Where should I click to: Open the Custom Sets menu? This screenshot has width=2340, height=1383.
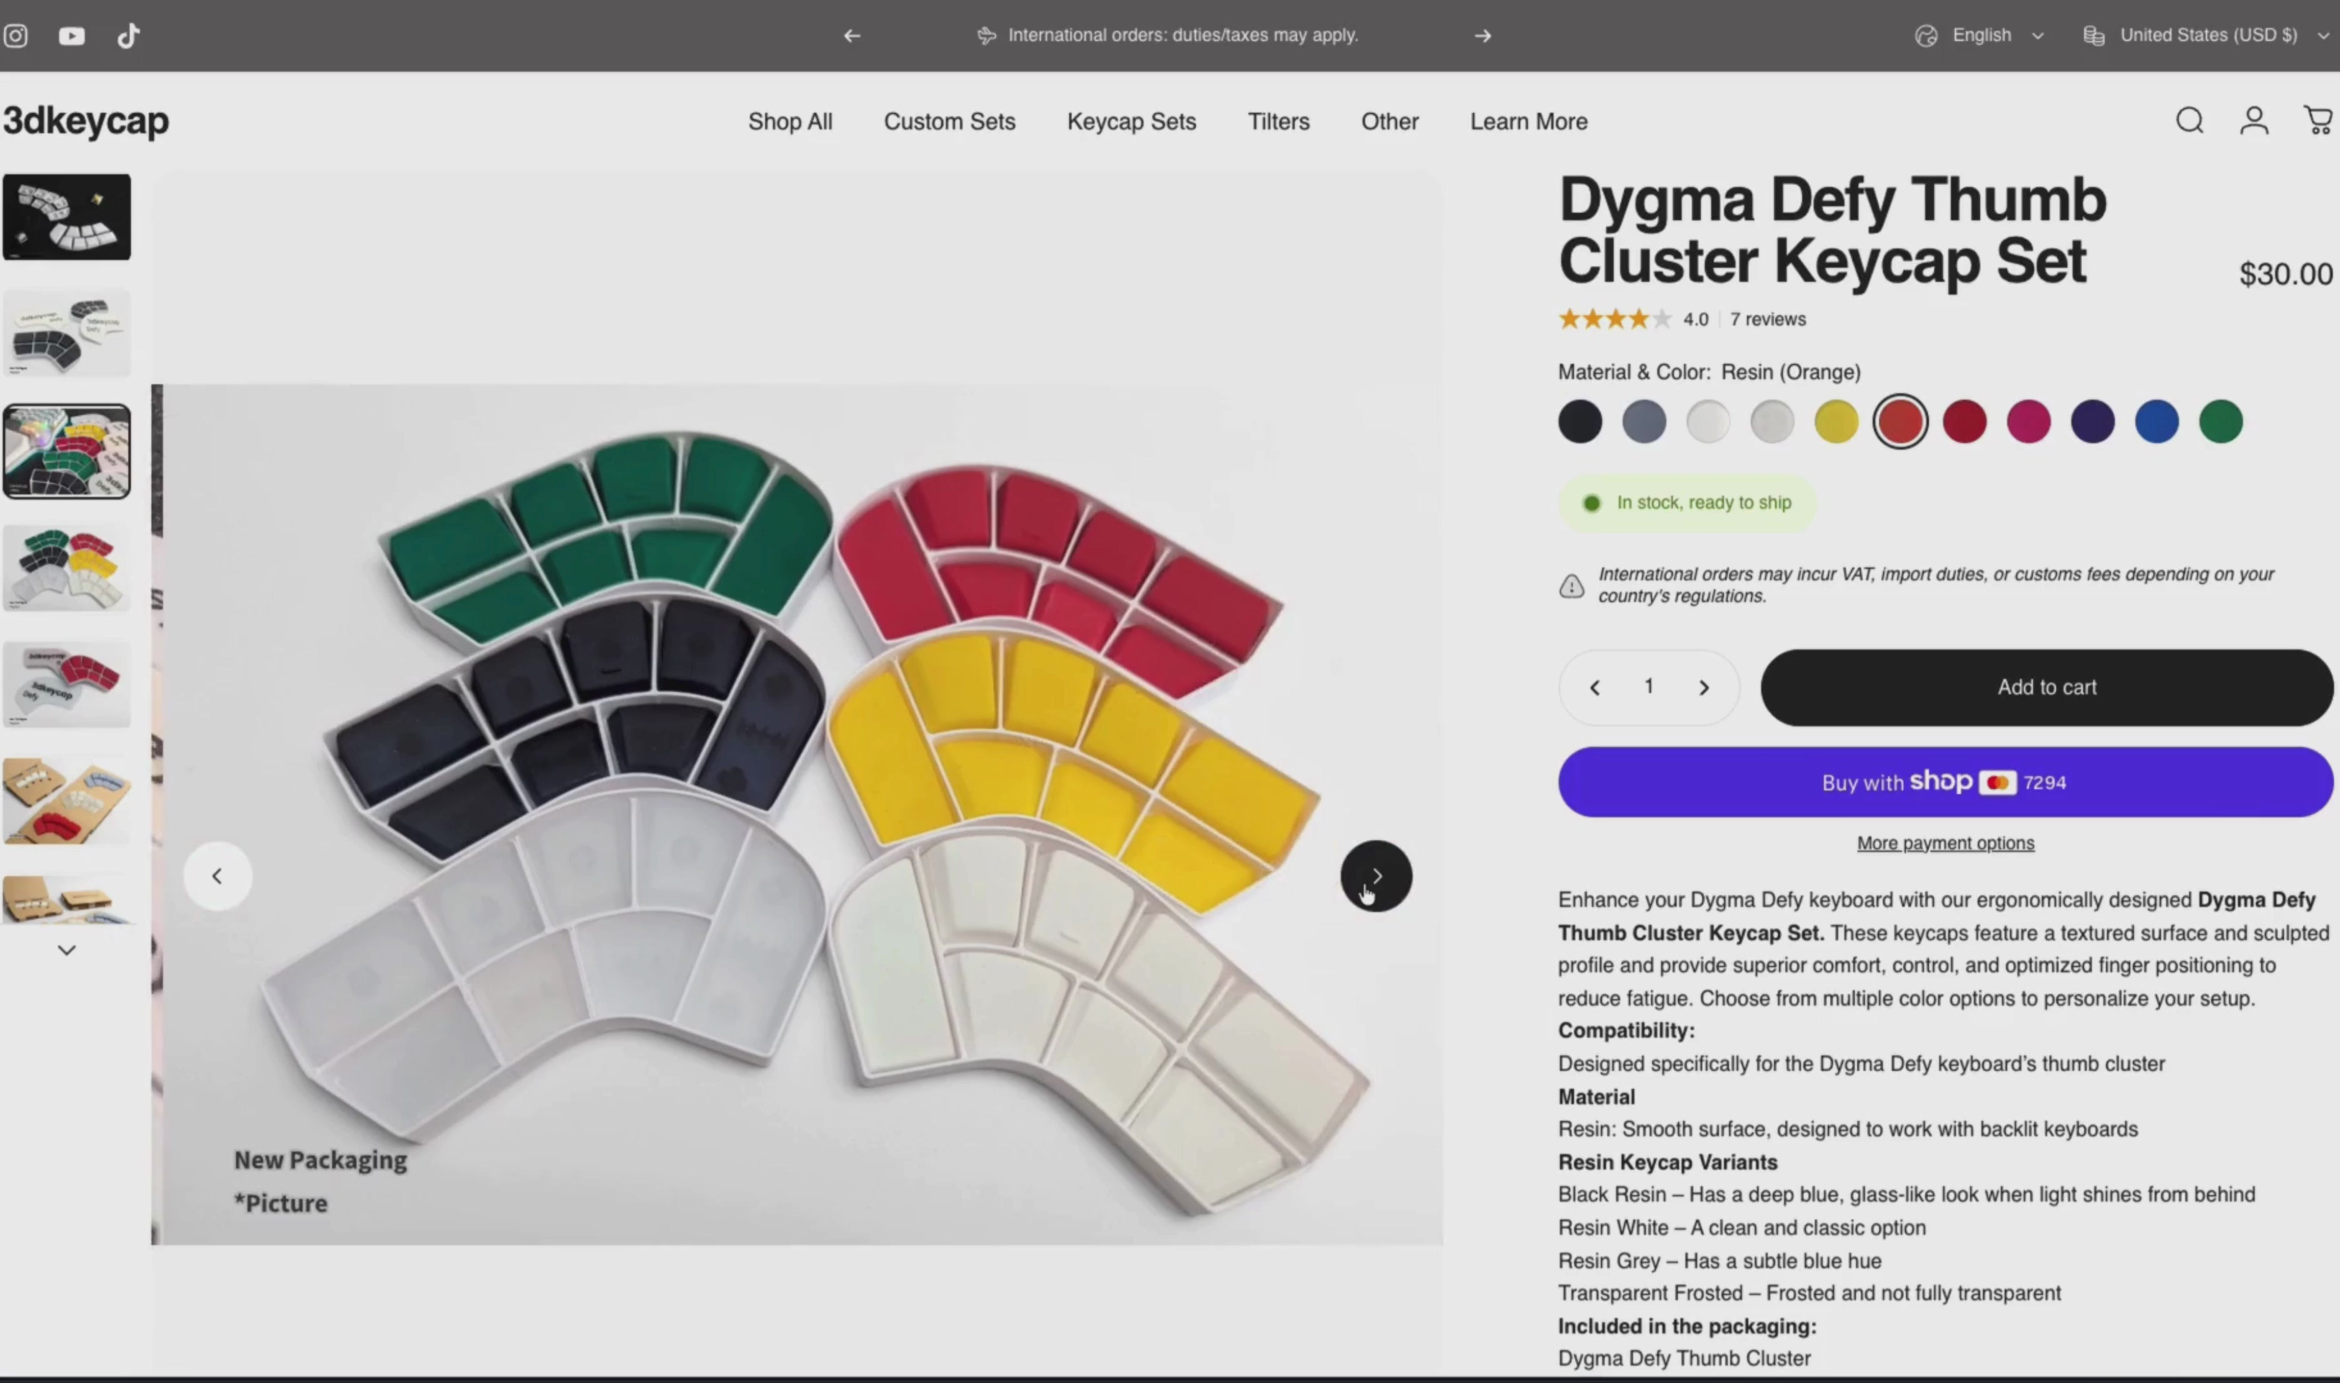949,121
